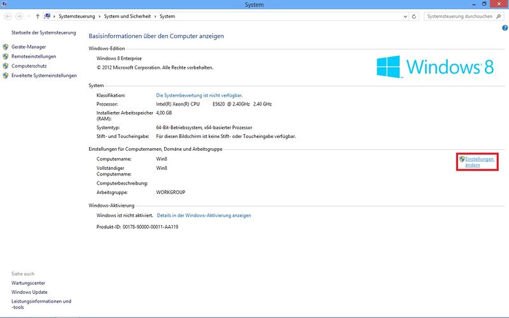Open Details in der Windows-Aktivierung anzeigen
509x318 pixels.
pyautogui.click(x=204, y=216)
